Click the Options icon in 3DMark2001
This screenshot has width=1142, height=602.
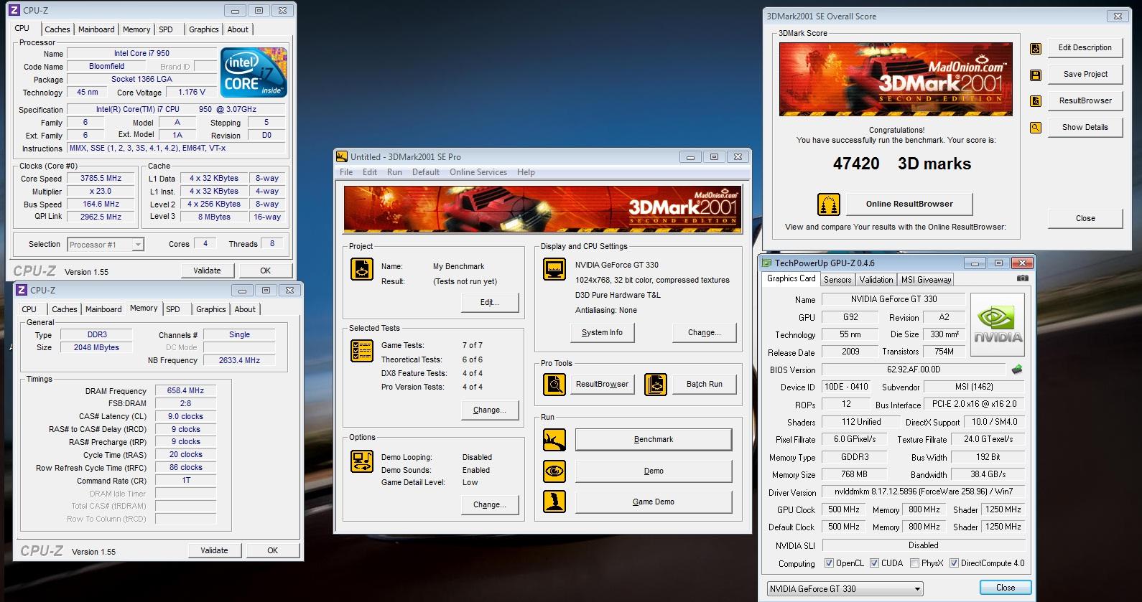coord(361,461)
